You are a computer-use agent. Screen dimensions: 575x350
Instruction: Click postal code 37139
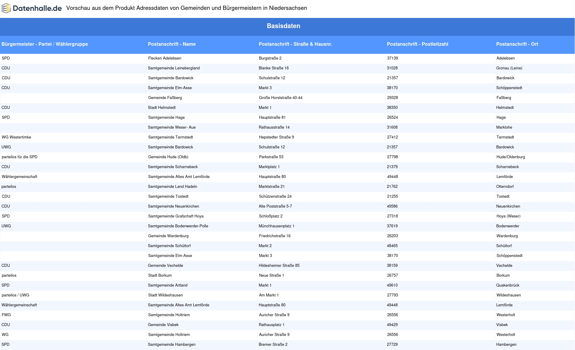point(440,58)
